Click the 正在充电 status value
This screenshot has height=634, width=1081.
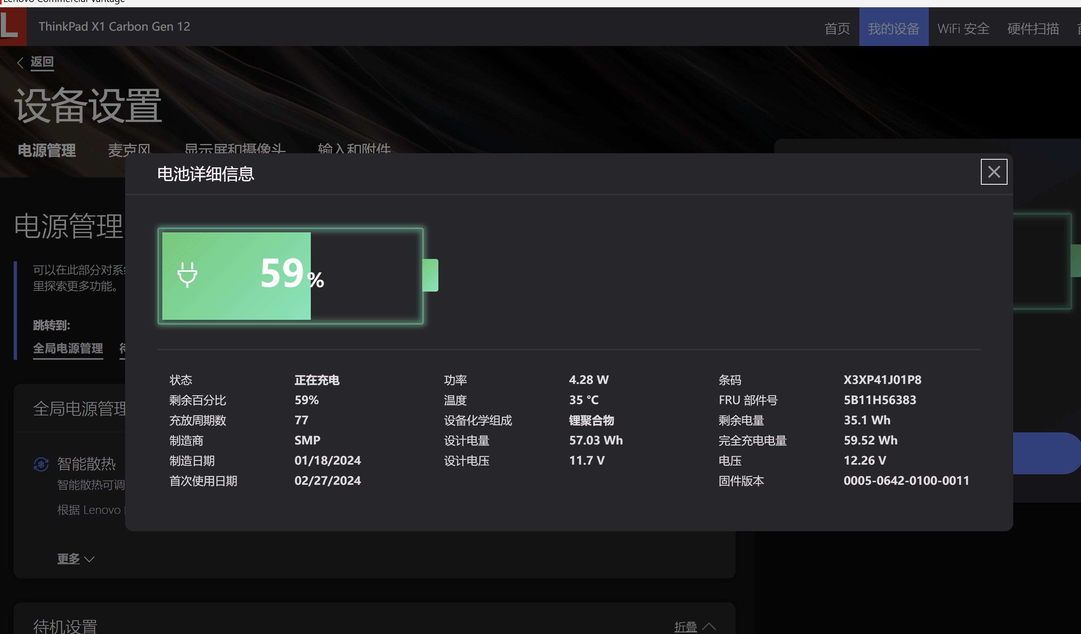[317, 380]
